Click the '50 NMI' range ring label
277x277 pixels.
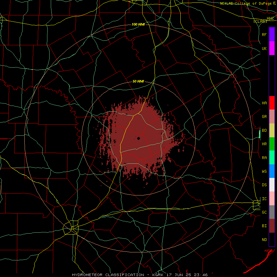[x=138, y=81]
